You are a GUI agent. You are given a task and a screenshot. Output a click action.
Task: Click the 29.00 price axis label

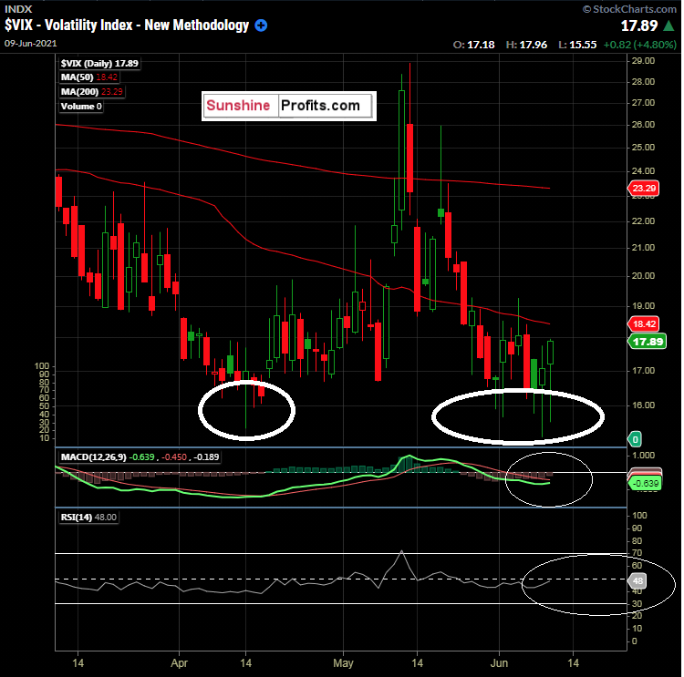643,61
